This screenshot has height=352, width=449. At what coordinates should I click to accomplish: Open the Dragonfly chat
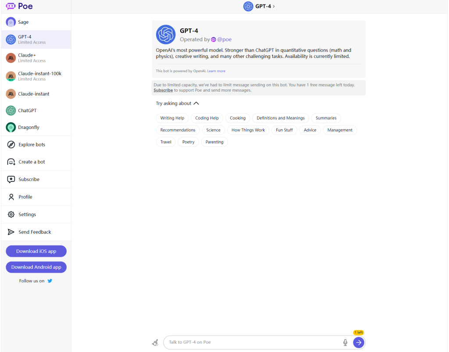[x=36, y=128]
